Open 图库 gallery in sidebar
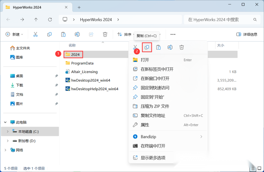The height and width of the screenshot is (172, 264). tap(17, 57)
